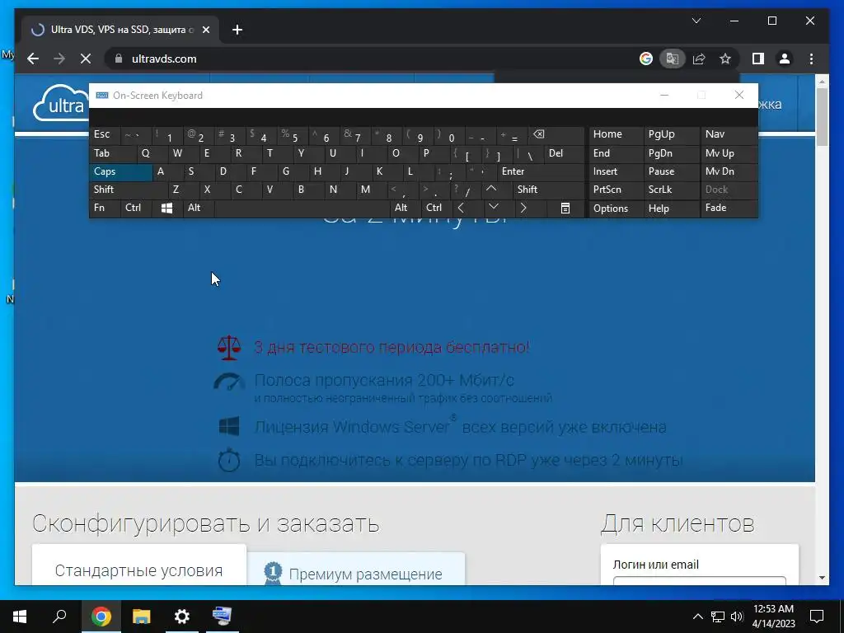Open Chrome side panel
Screen dimensions: 844x633
coord(758,59)
